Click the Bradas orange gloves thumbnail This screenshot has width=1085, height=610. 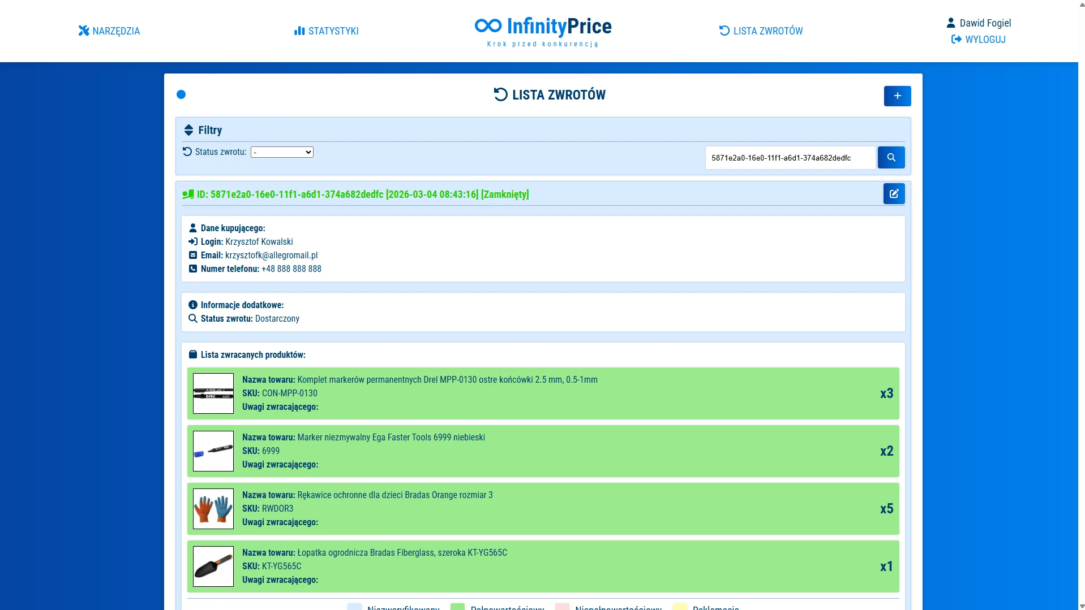pyautogui.click(x=213, y=509)
